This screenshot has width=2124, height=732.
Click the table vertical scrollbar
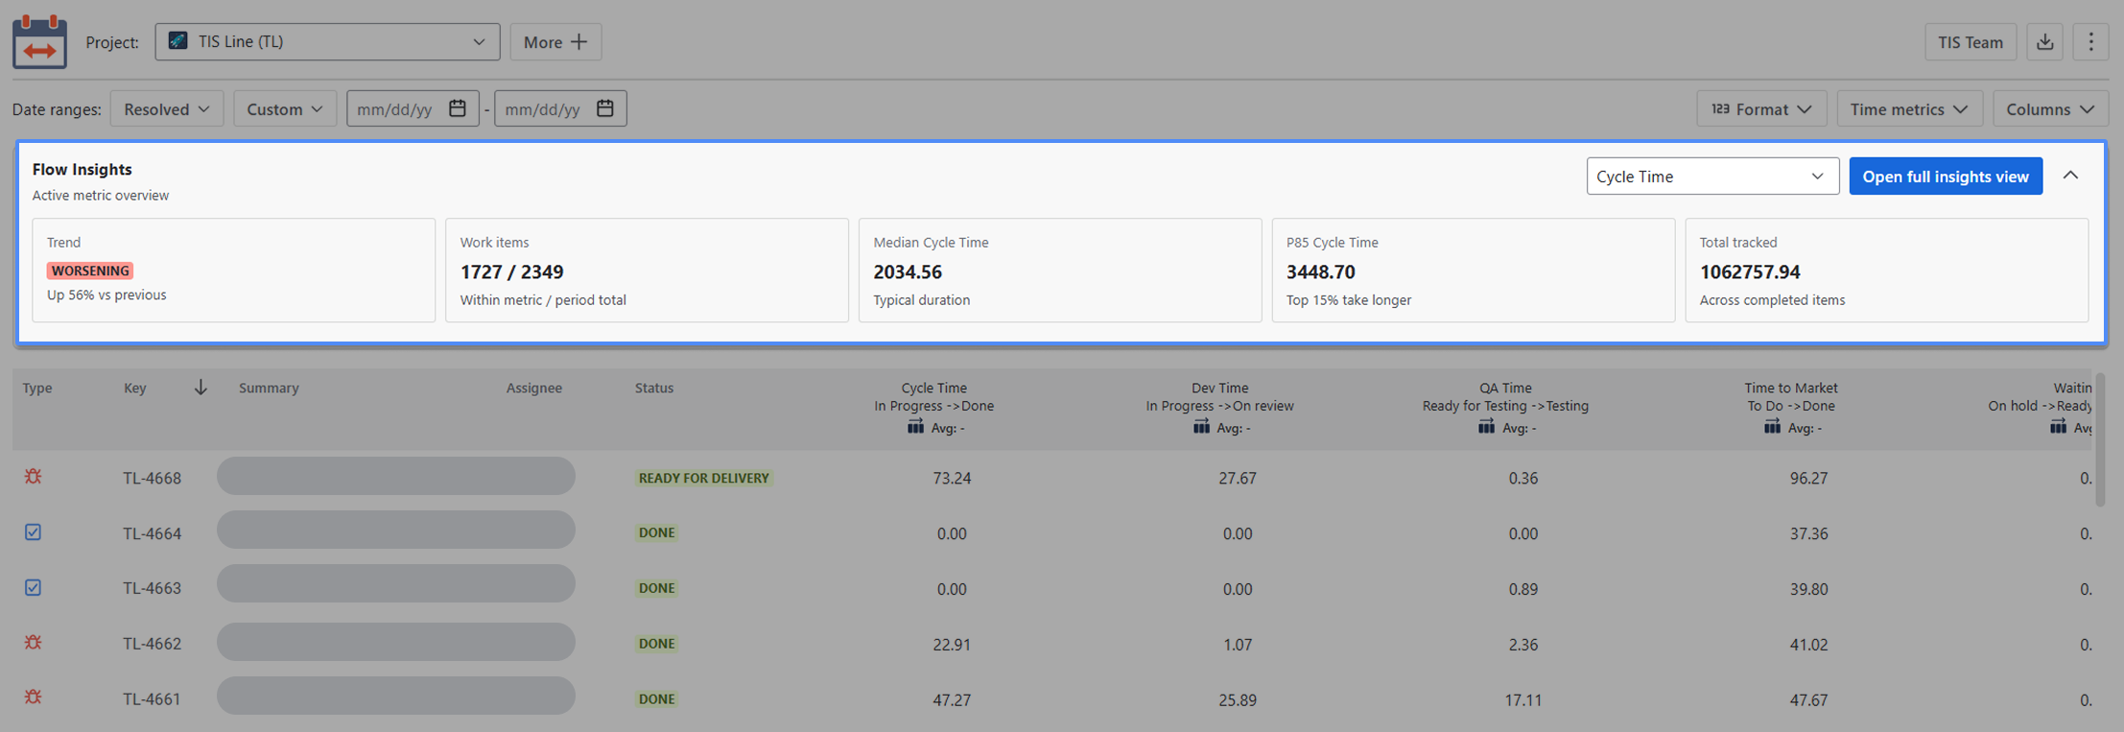coord(2100,439)
